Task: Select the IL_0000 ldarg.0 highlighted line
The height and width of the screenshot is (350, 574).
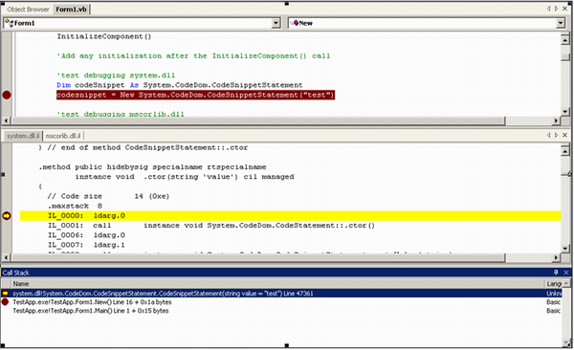Action: (290, 215)
